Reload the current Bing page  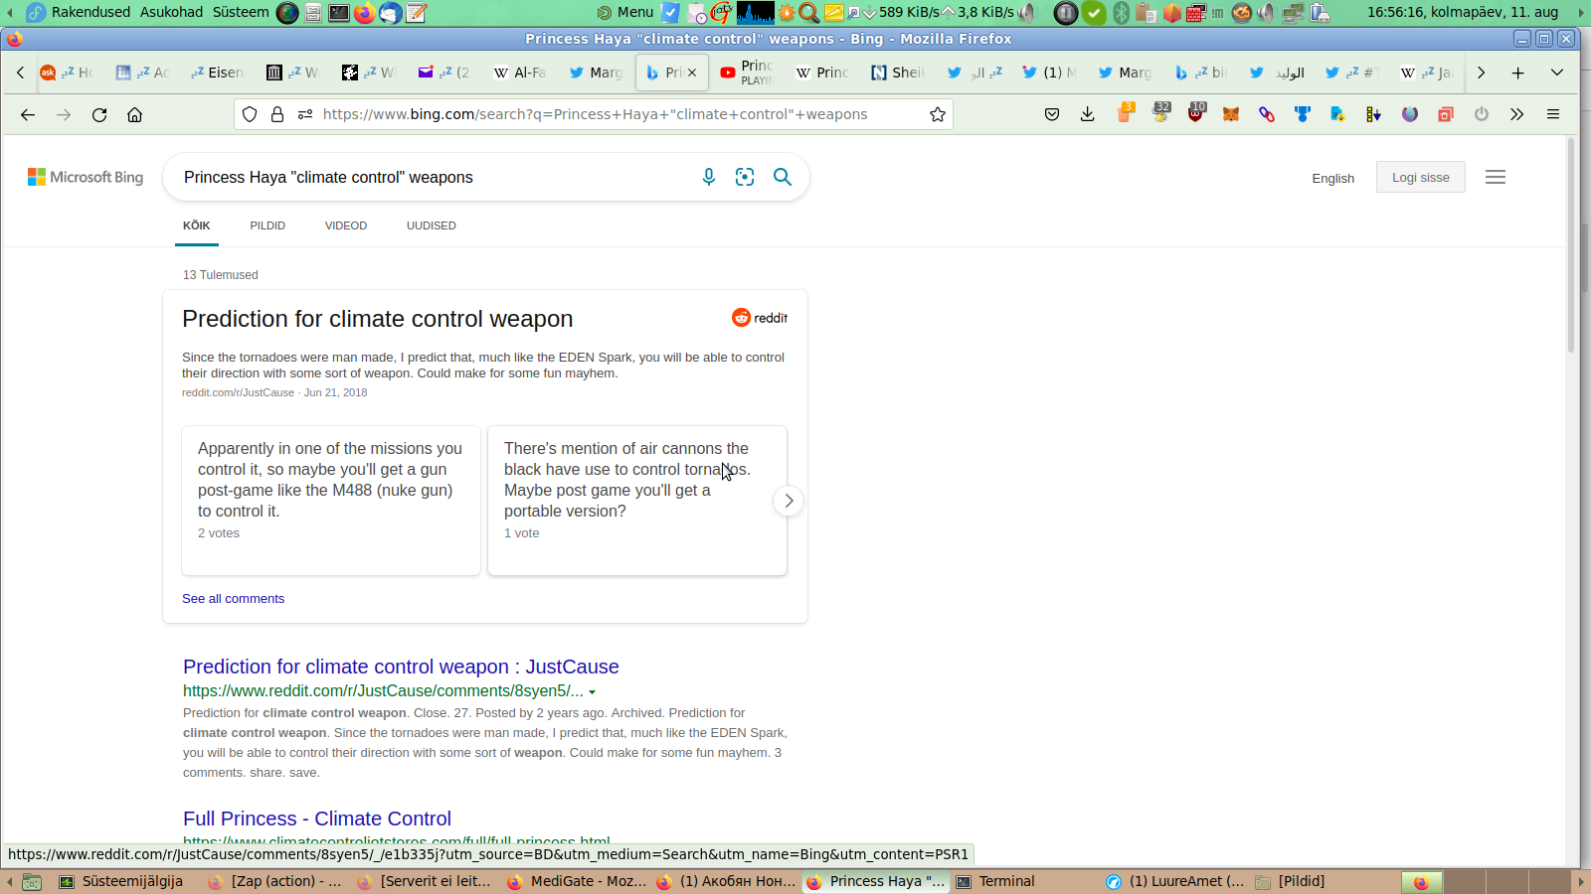click(x=99, y=114)
